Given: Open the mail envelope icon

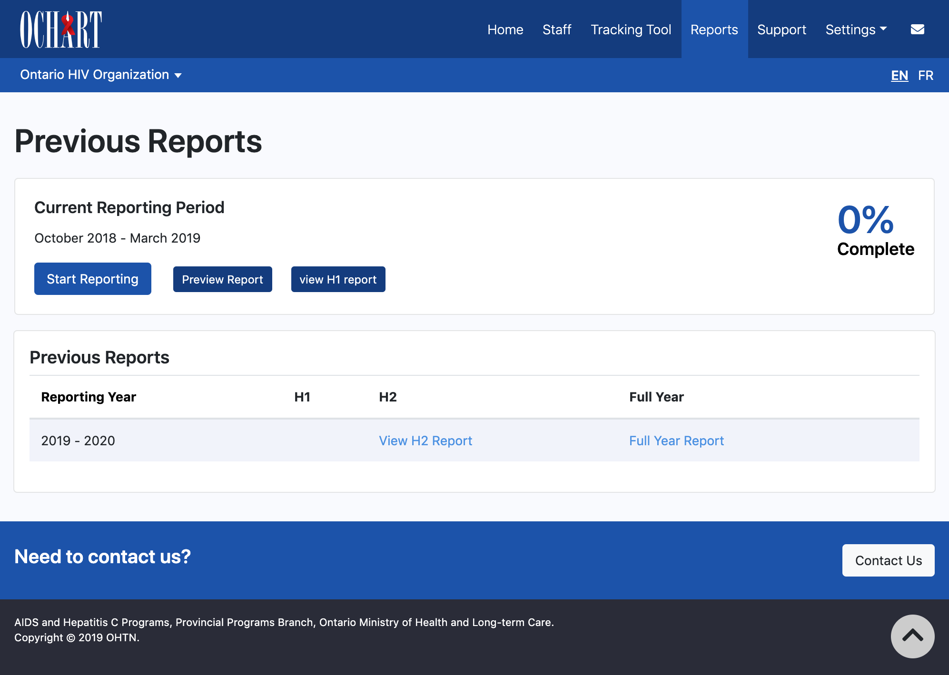Looking at the screenshot, I should tap(917, 29).
